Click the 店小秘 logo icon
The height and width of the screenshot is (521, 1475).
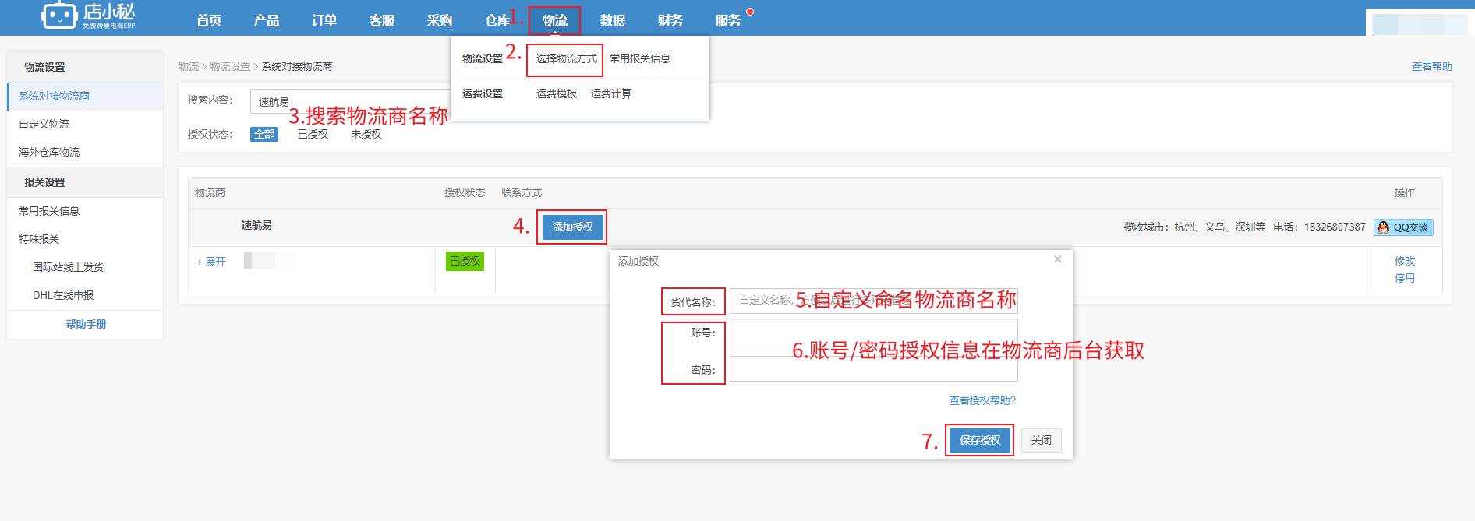pos(59,15)
